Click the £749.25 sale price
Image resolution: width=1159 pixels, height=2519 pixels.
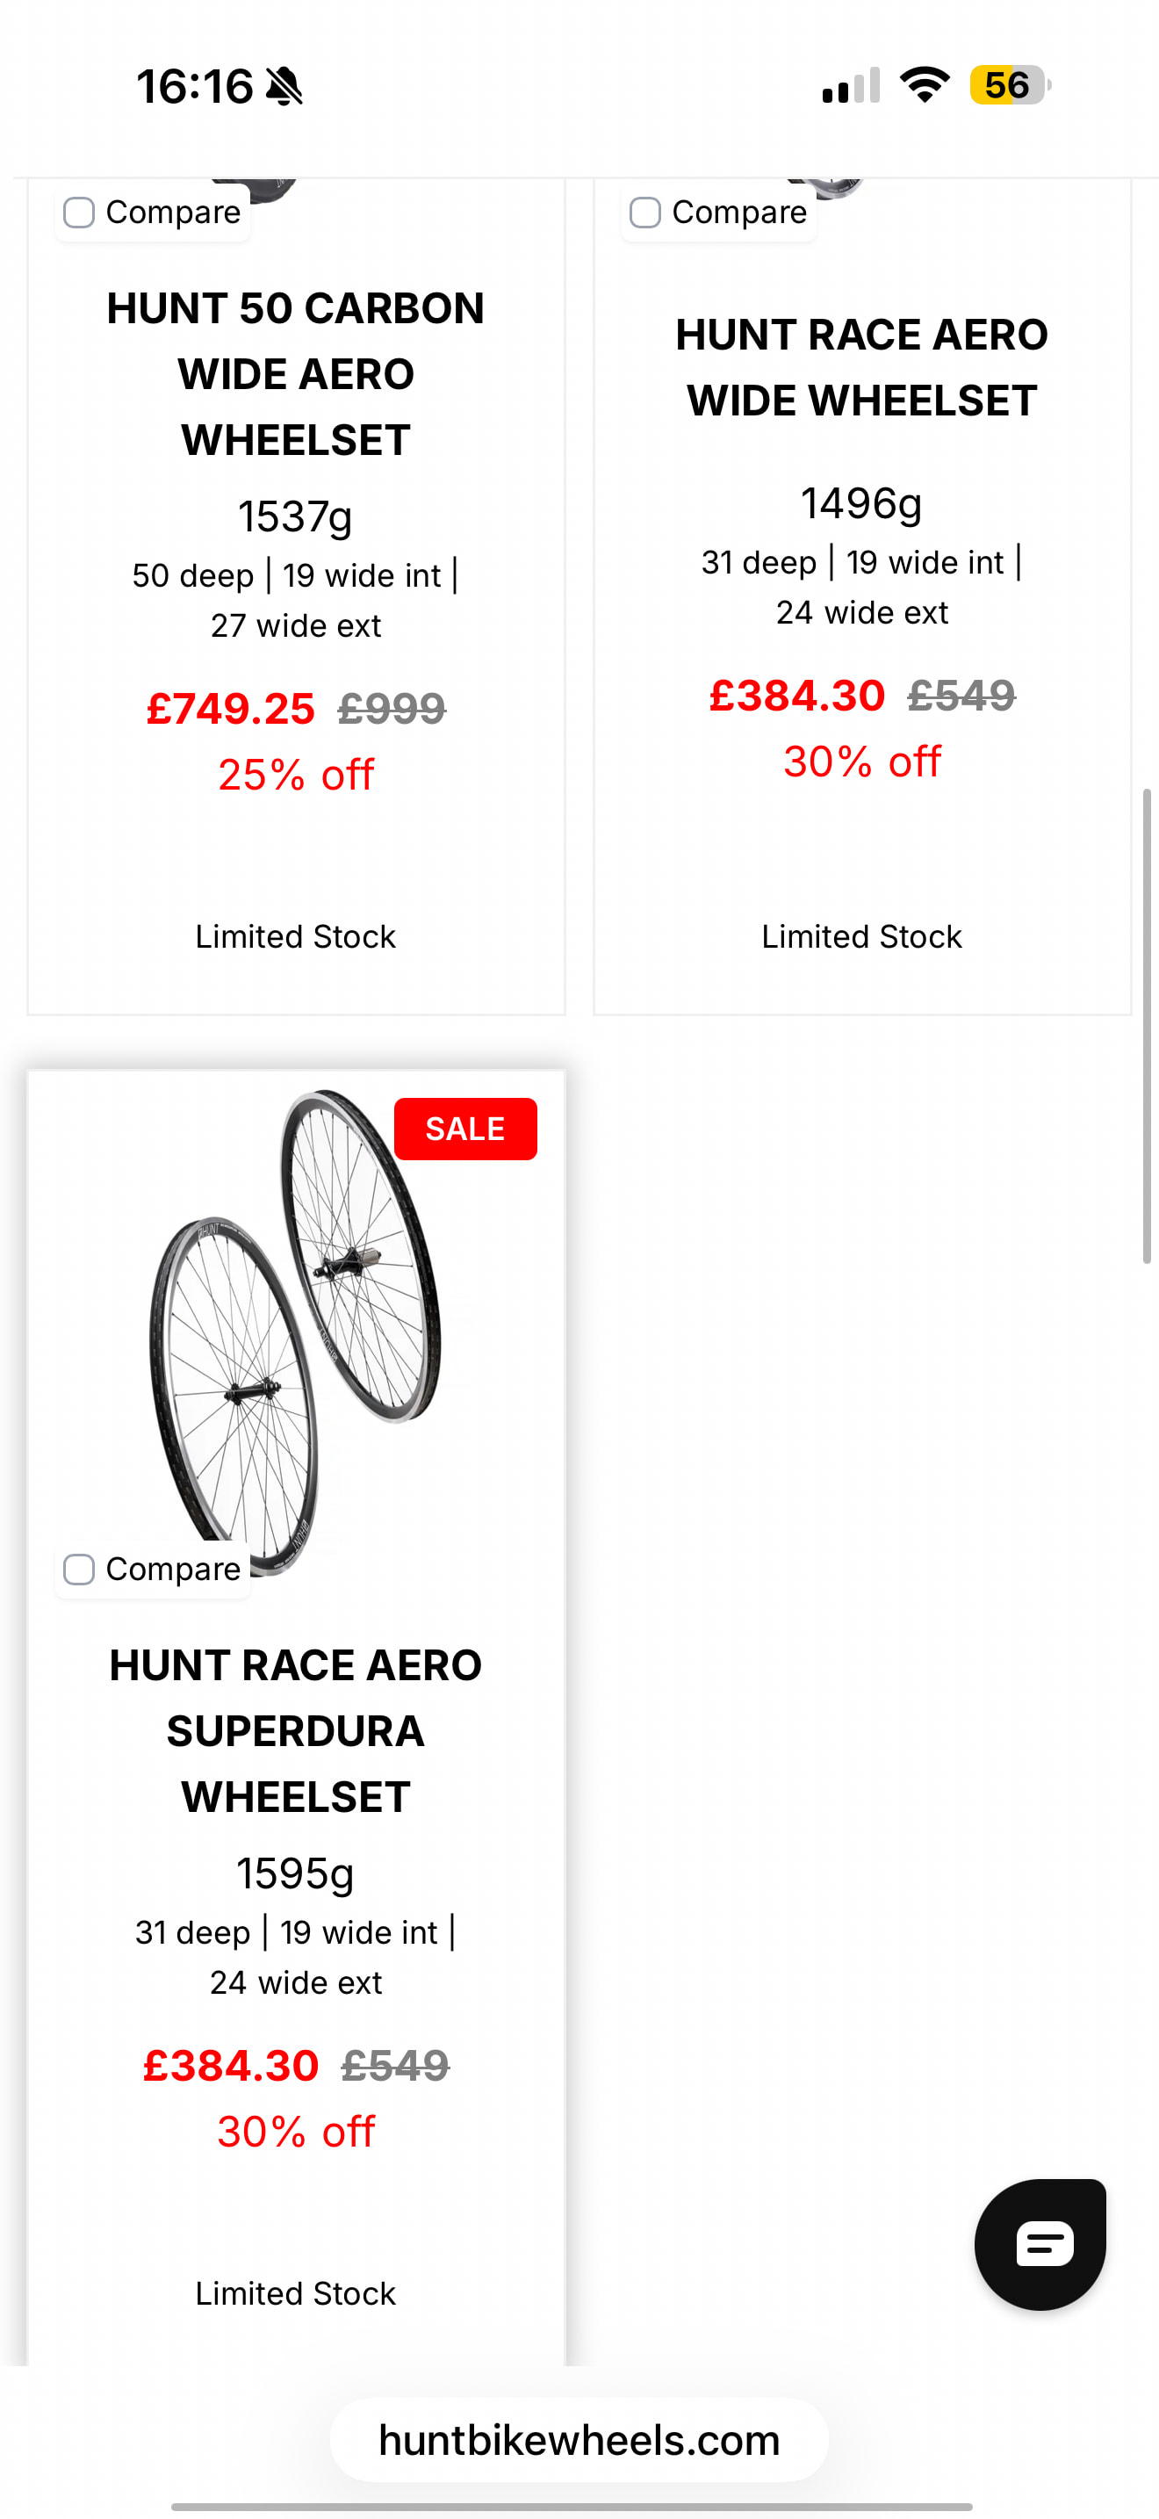pos(231,708)
